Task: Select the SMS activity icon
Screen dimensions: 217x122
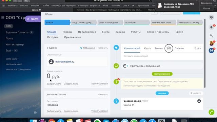Action: pyautogui.click(x=169, y=48)
